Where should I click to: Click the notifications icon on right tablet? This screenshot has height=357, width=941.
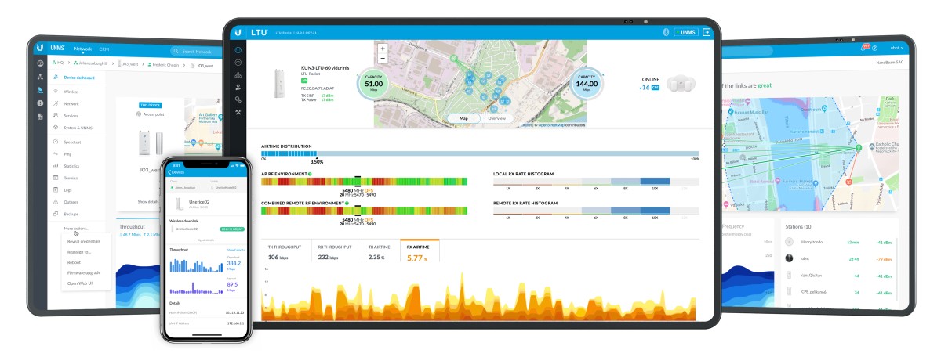[866, 48]
